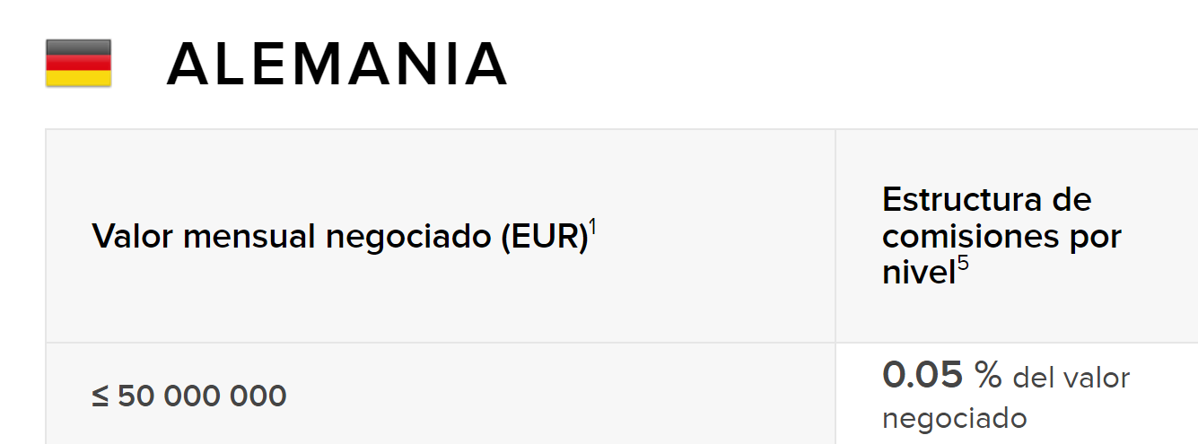Click the German flag icon

[78, 63]
